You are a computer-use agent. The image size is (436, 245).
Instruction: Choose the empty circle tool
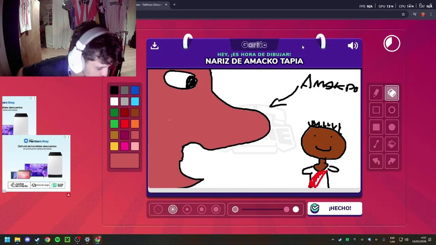tap(392, 110)
